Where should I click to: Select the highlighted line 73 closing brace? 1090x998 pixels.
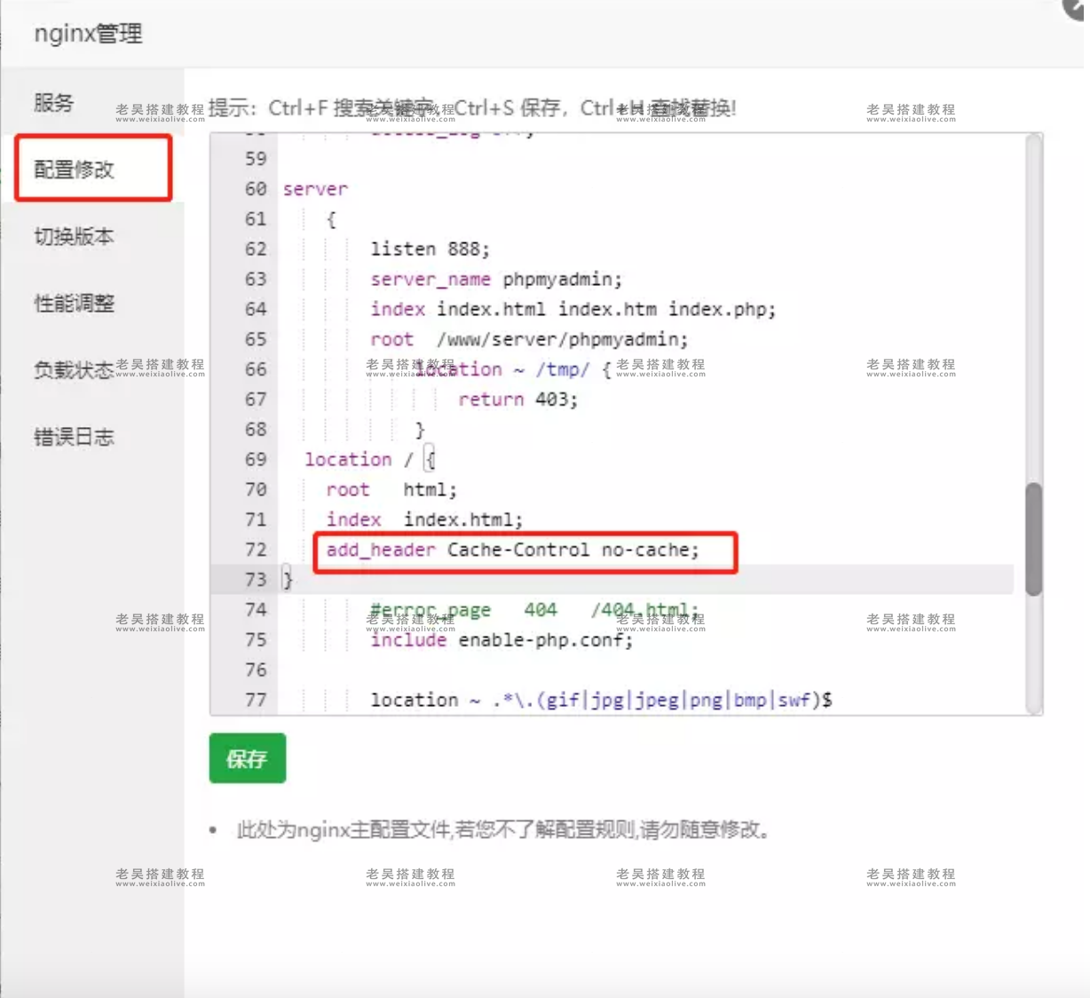coord(286,579)
